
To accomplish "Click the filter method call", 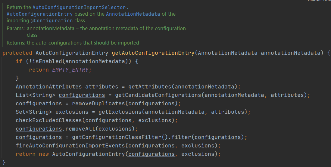I will [x=181, y=137].
